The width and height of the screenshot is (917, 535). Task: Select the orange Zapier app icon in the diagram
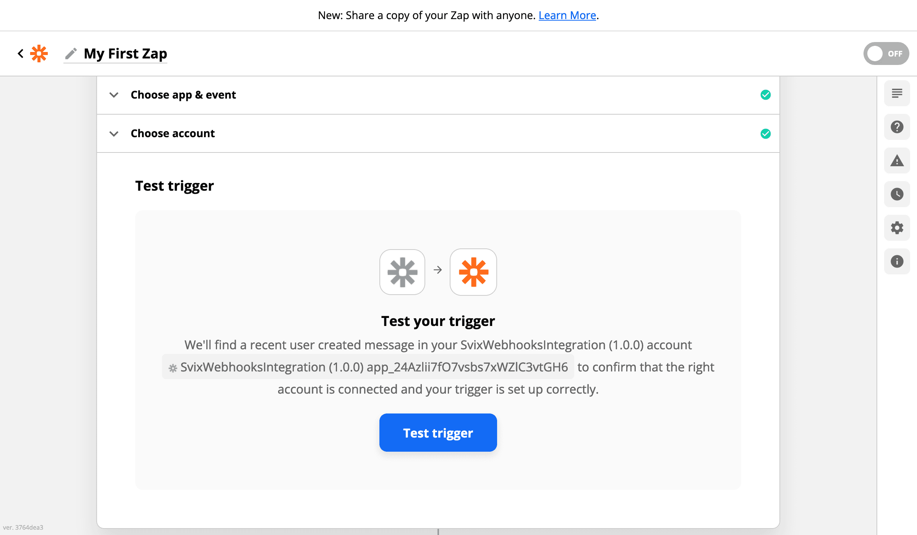click(x=473, y=272)
